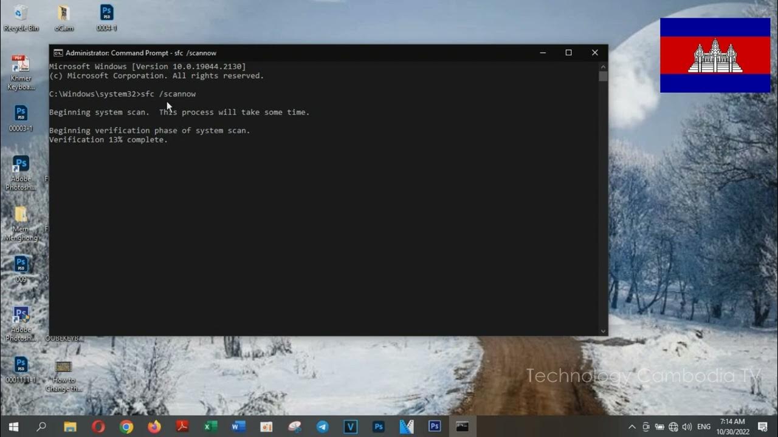Click the 'sfc /scannow' command text
Screen dimensions: 778x437
tap(168, 94)
